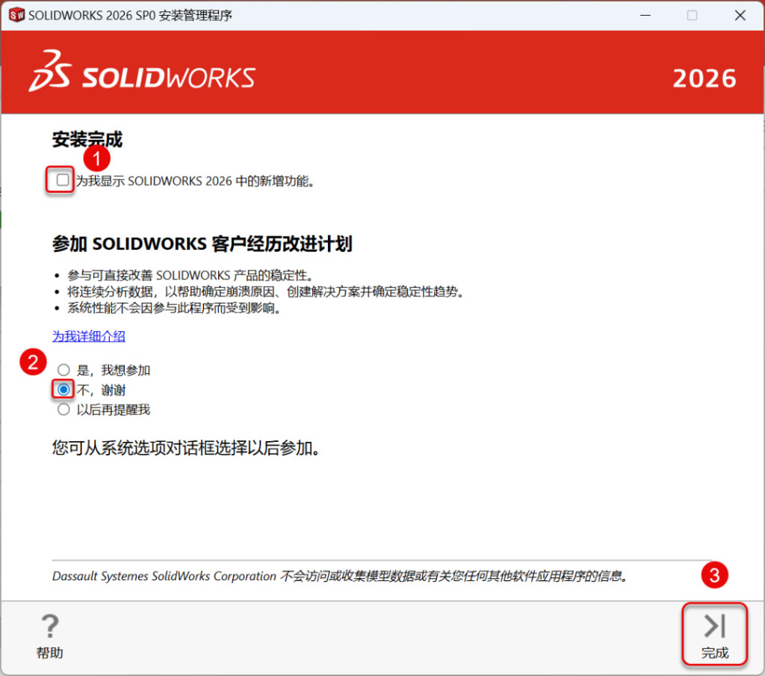The width and height of the screenshot is (765, 676).
Task: Enable the show new features checkbox
Action: click(63, 180)
